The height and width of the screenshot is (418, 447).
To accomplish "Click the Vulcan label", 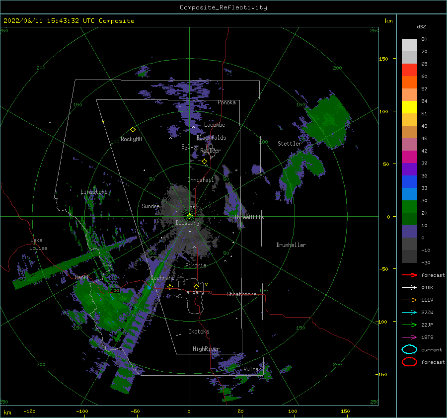I will (x=252, y=369).
